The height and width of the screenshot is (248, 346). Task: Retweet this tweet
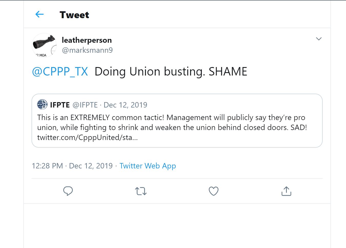click(141, 191)
